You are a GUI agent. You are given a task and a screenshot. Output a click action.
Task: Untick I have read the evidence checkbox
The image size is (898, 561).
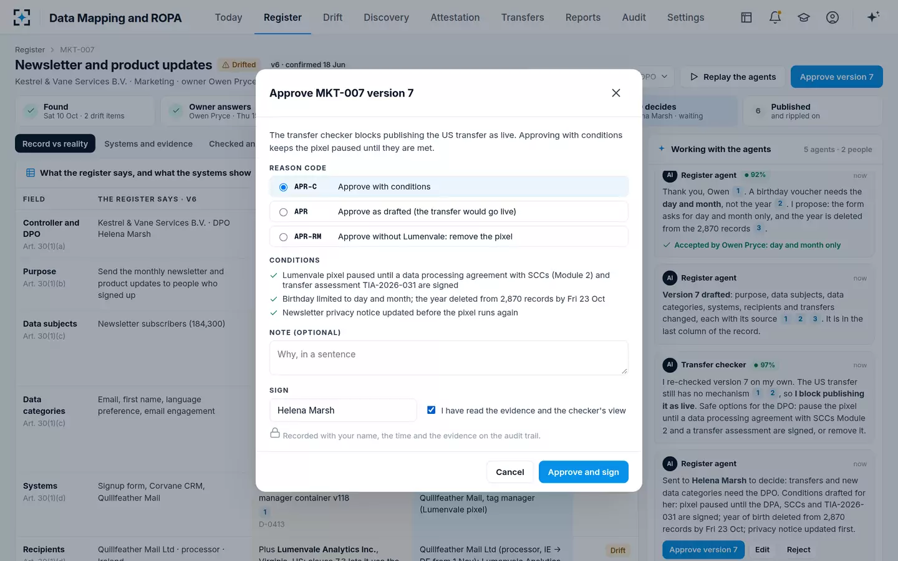[431, 410]
